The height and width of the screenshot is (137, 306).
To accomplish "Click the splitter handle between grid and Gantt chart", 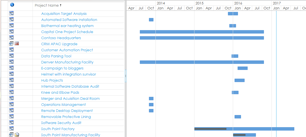I will pos(125,76).
